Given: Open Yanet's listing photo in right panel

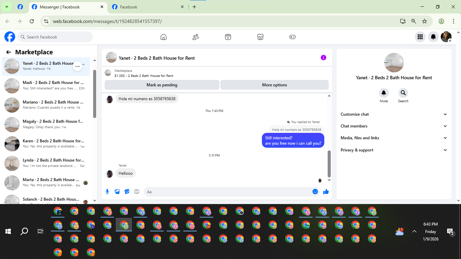Looking at the screenshot, I should (x=394, y=63).
